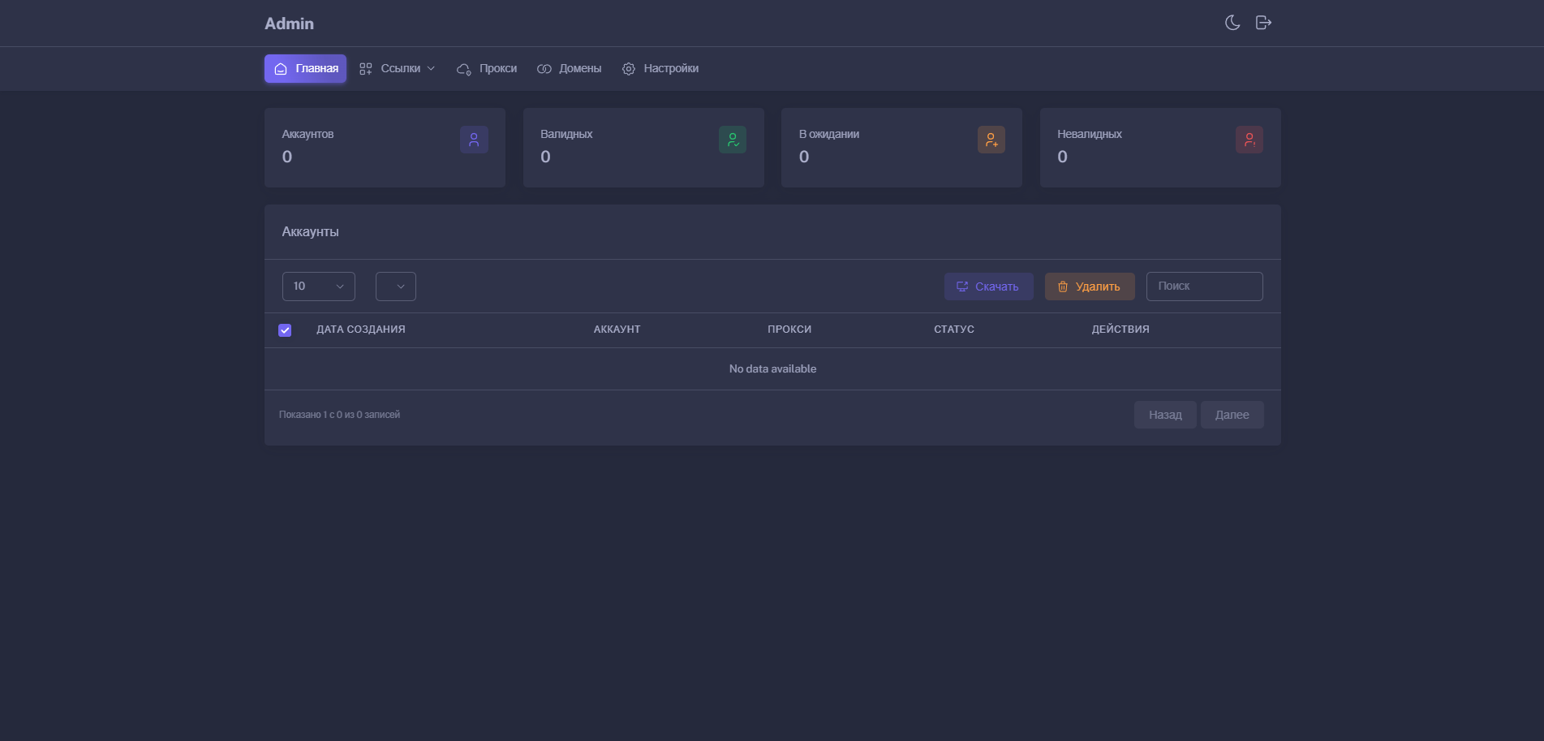Open the Домены tab
Image resolution: width=1544 pixels, height=741 pixels.
tap(570, 69)
